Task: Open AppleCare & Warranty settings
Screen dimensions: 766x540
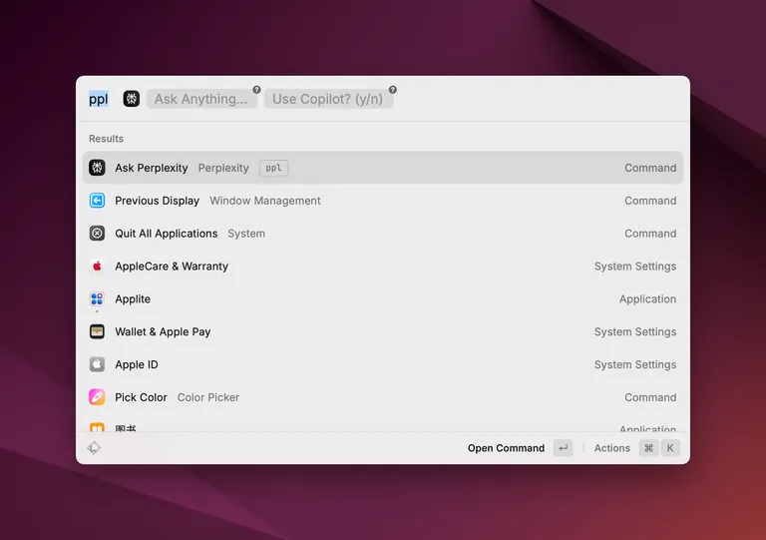Action: pyautogui.click(x=383, y=266)
